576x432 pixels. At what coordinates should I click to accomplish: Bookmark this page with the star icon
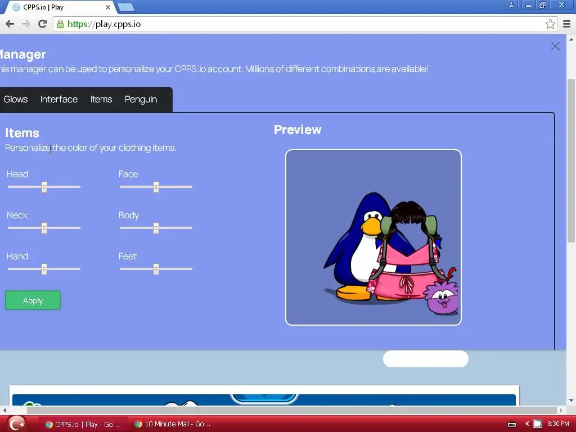(550, 24)
